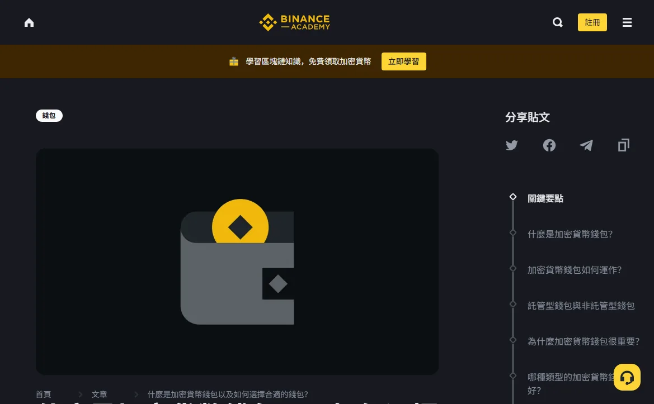Click the 立即學習 button in banner
Screen dimensions: 654x404
pyautogui.click(x=404, y=61)
